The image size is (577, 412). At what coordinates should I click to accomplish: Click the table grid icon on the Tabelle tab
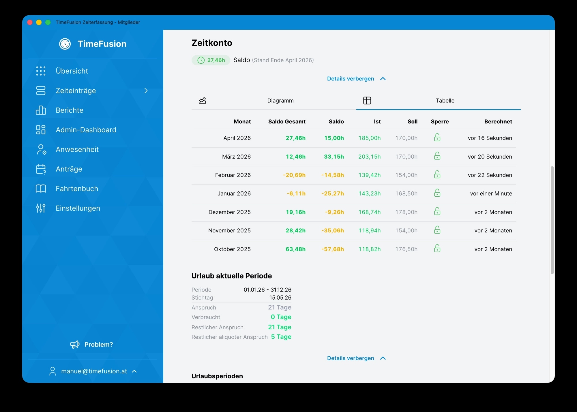(x=367, y=101)
